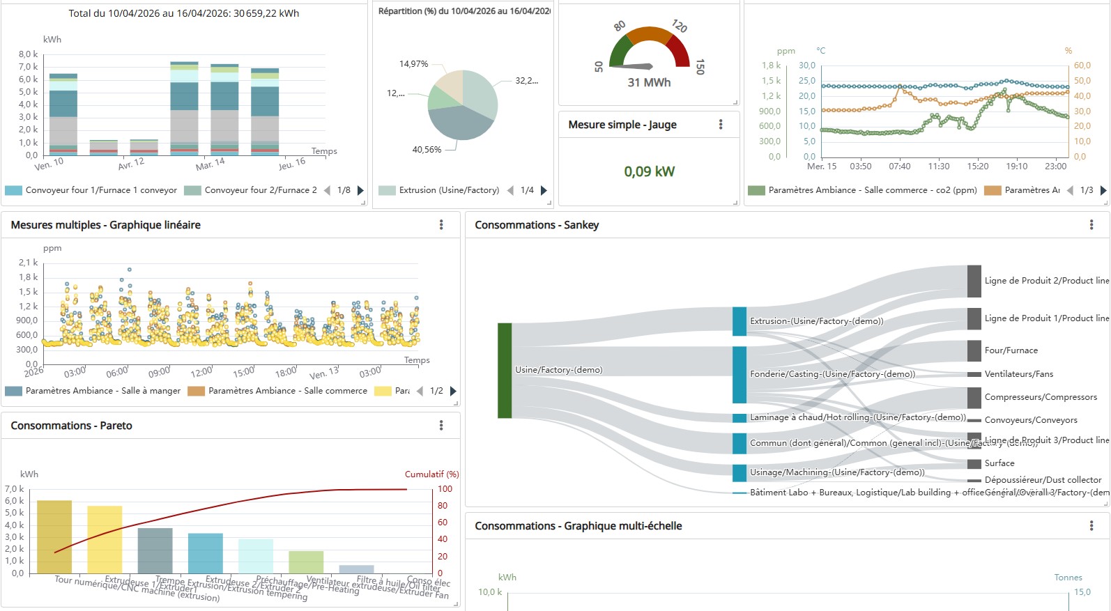Click the Surface label in the Sankey

click(999, 463)
